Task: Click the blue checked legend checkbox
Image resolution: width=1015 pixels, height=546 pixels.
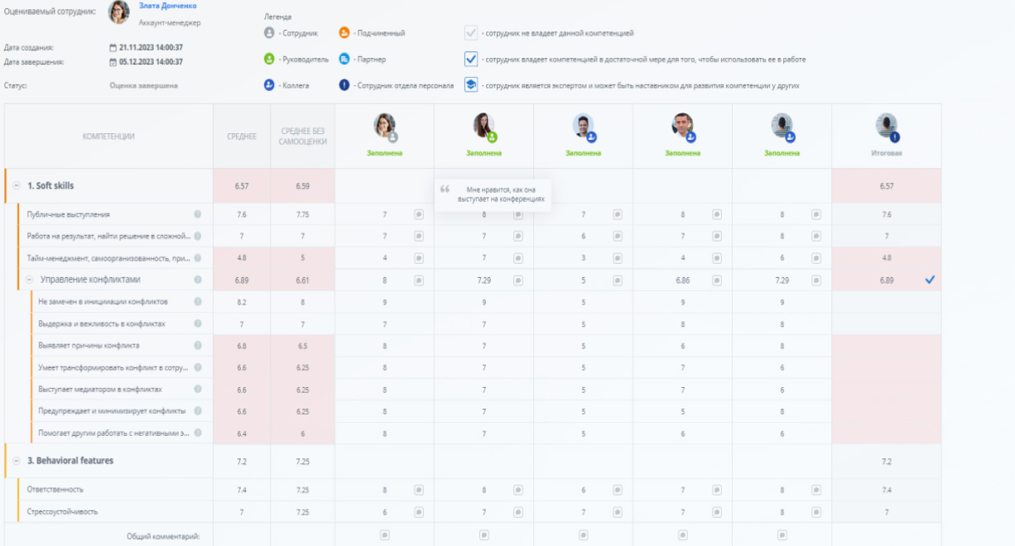Action: (x=471, y=60)
